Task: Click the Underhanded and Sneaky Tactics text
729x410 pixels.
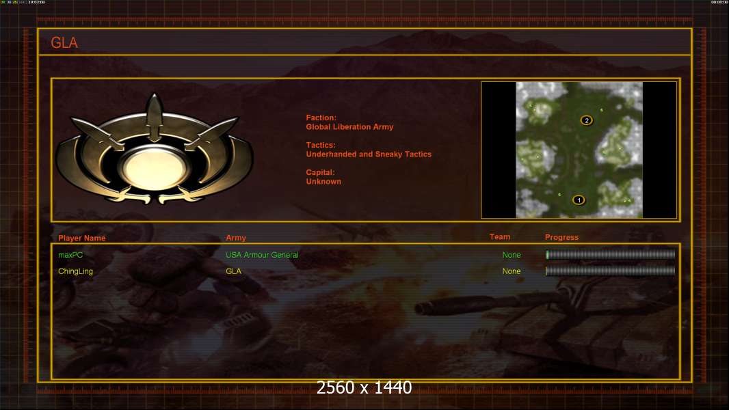Action: [369, 154]
